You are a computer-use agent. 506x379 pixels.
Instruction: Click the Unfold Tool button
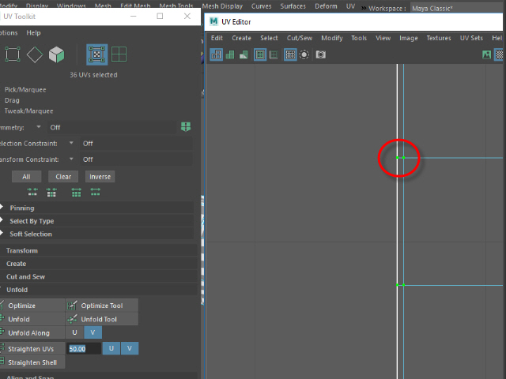click(x=101, y=319)
